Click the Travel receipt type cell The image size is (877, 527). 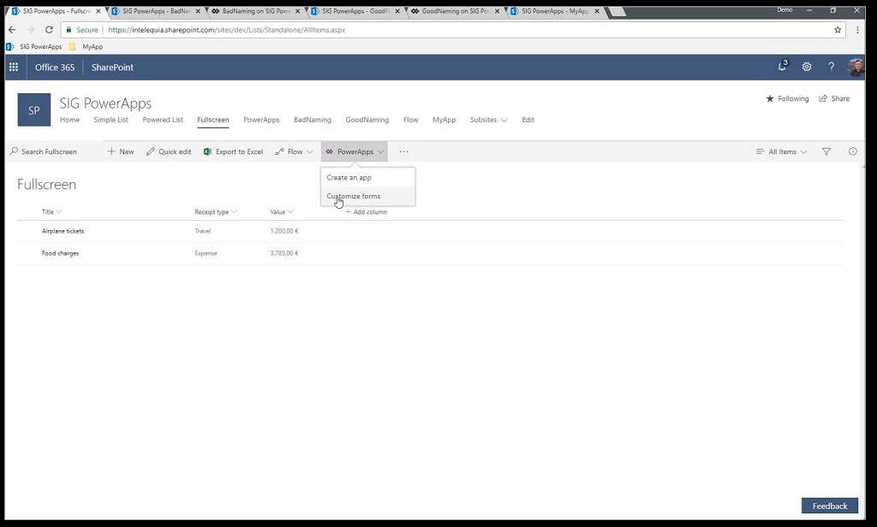(x=202, y=231)
